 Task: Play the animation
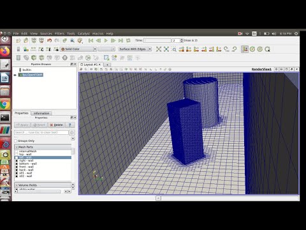106,40
